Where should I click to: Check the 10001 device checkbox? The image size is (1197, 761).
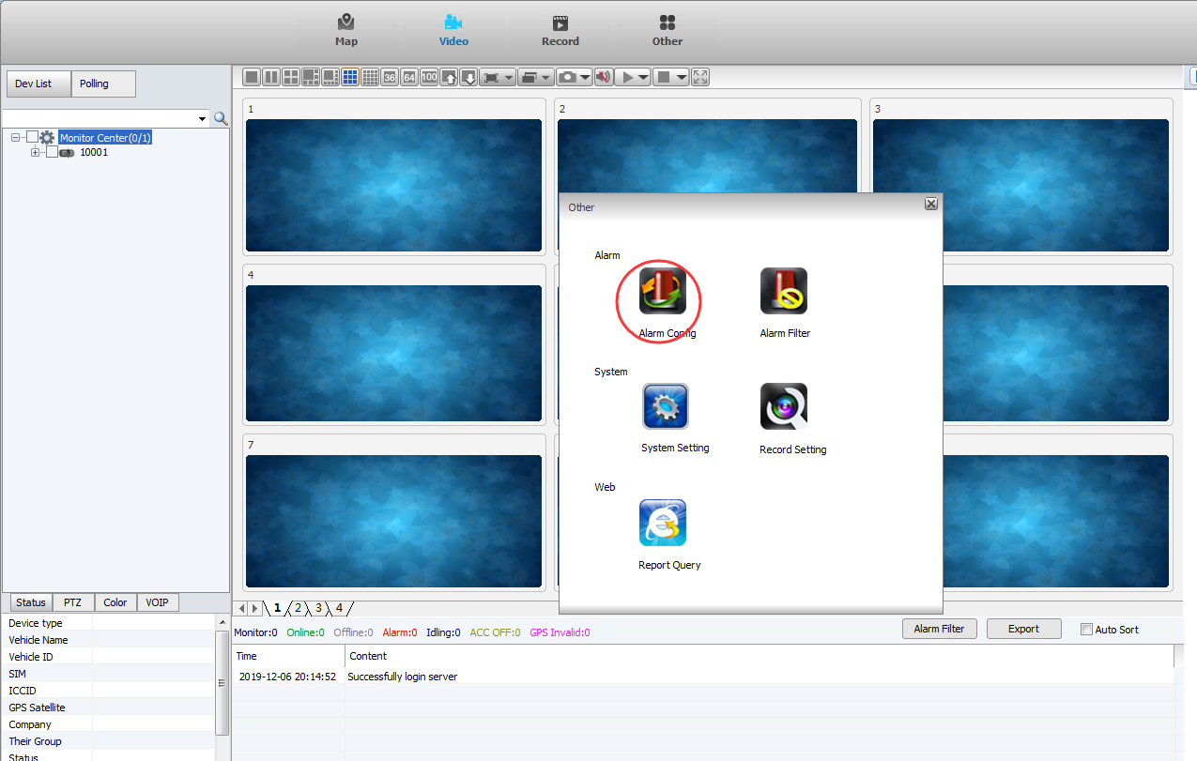point(53,152)
